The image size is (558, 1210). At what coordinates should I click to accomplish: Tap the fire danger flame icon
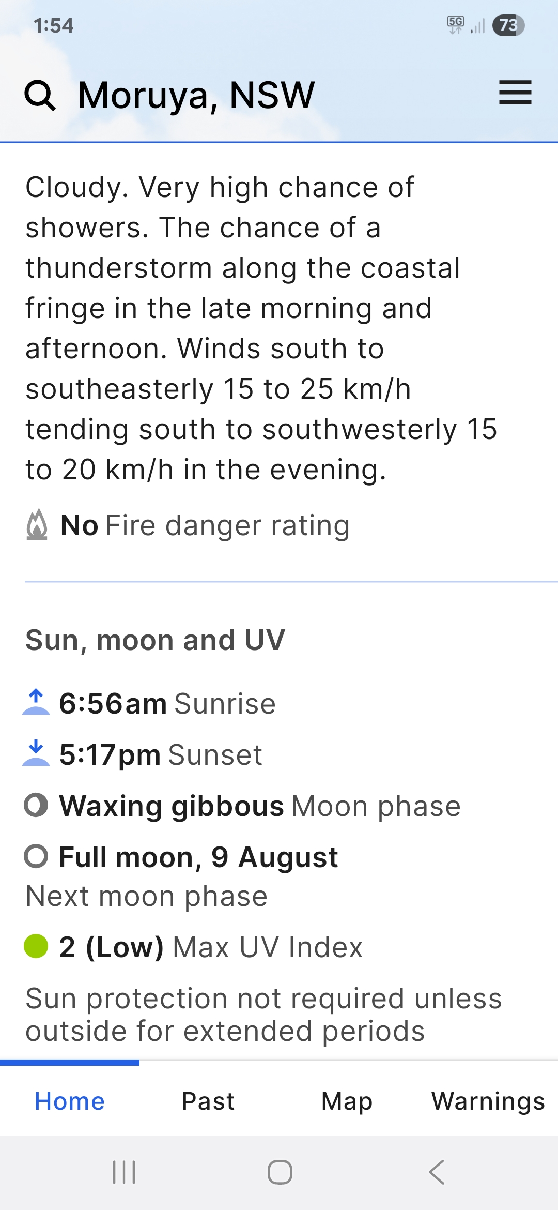point(37,525)
